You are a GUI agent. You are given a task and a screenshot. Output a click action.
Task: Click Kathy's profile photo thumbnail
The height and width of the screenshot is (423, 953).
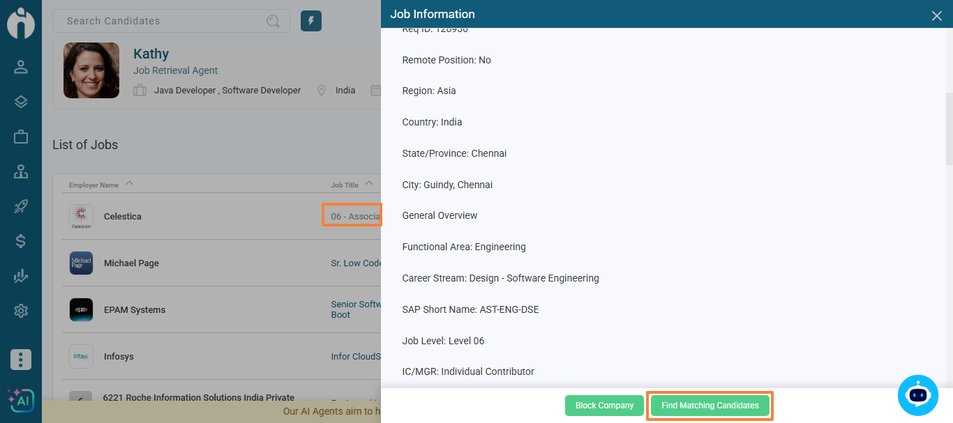click(x=91, y=70)
